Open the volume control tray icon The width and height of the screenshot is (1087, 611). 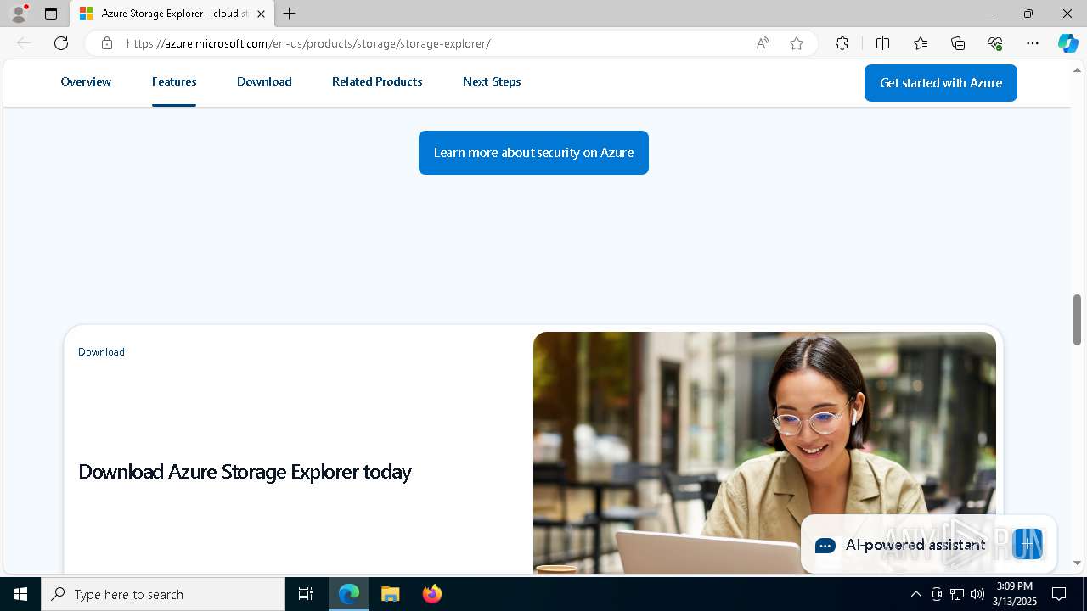click(x=977, y=594)
